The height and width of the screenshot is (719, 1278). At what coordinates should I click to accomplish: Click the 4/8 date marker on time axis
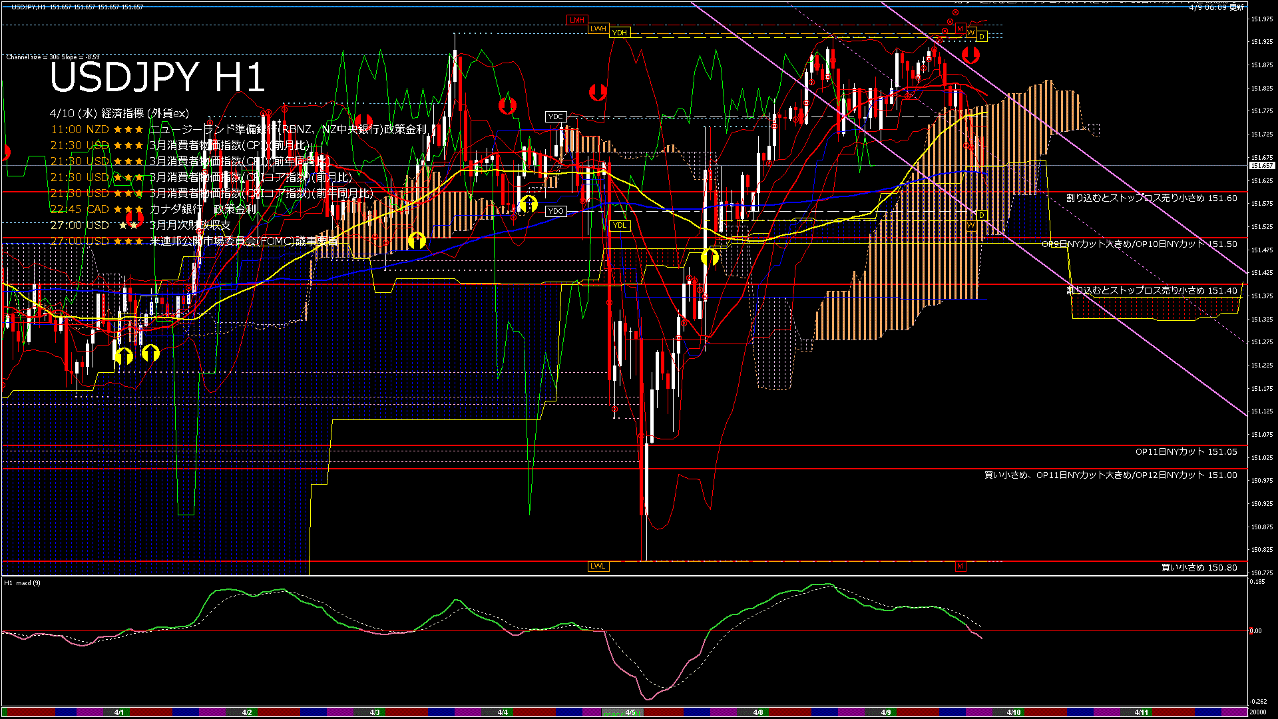coord(758,712)
